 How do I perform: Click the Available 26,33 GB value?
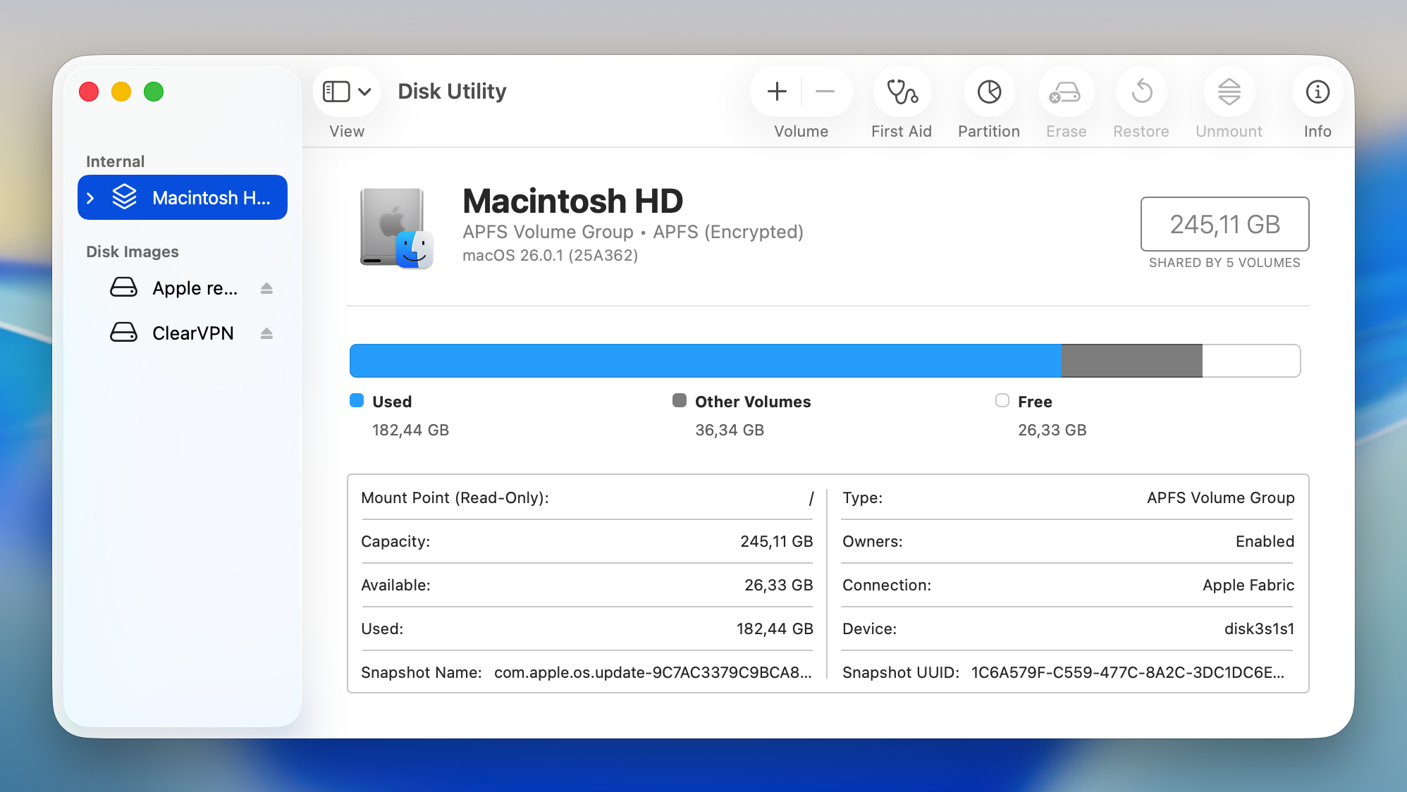click(779, 585)
